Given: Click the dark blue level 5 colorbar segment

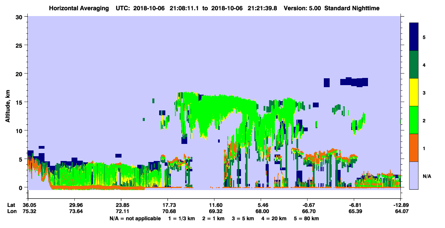Looking at the screenshot, I should click(414, 37).
